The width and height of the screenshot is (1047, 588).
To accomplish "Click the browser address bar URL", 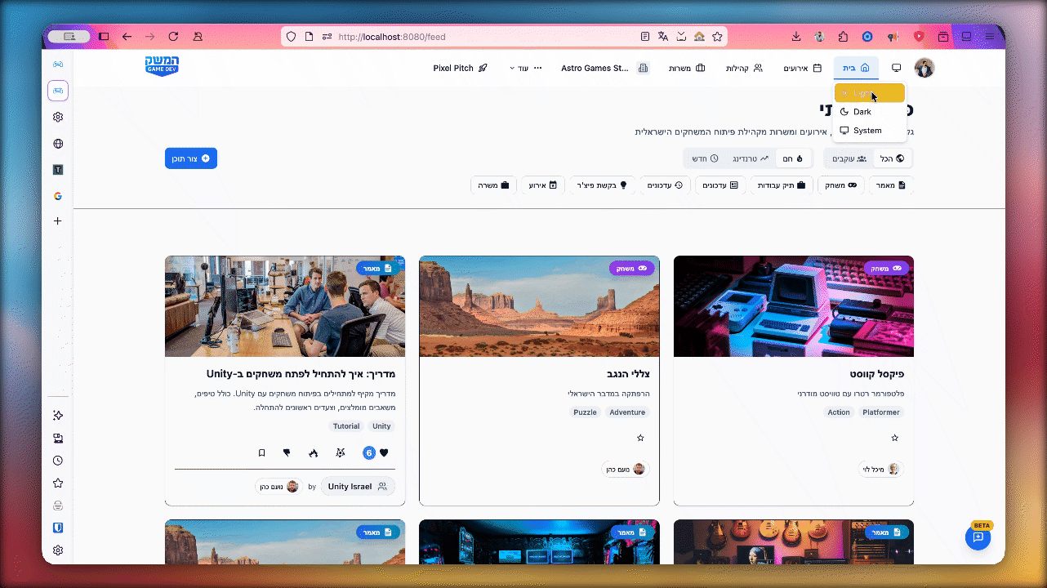I will coord(392,37).
